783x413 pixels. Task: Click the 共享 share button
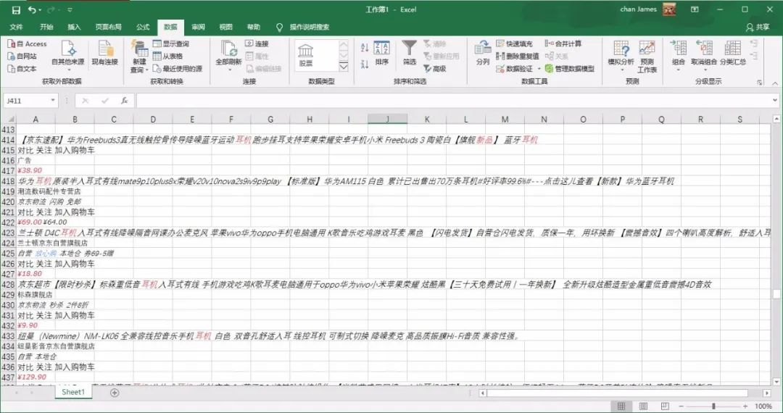coord(758,27)
